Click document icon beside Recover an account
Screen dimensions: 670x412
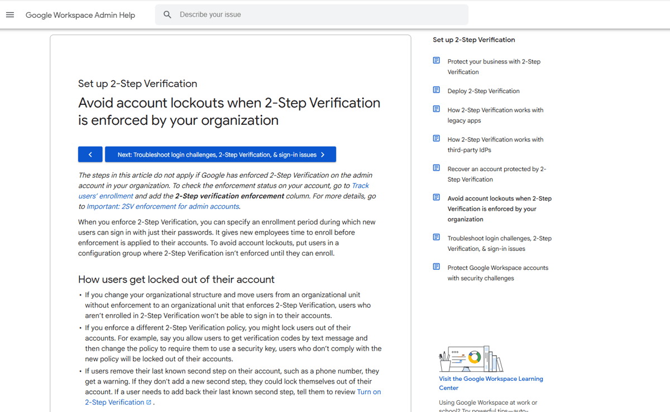point(437,168)
